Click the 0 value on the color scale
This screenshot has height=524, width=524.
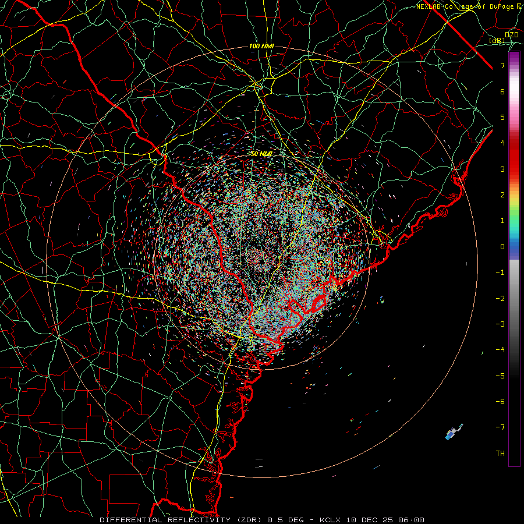coord(502,247)
